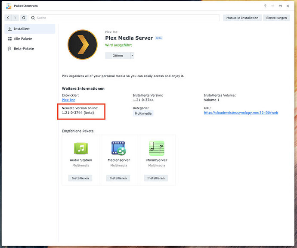Install Audio Station
Viewport: 297px width, 248px height.
tap(80, 178)
